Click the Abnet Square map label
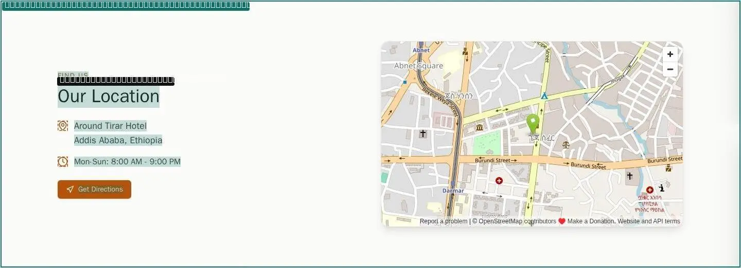The image size is (741, 268). coord(418,66)
